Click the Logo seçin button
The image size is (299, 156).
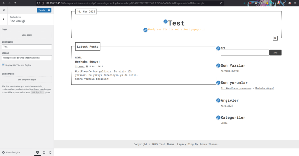(x=27, y=35)
